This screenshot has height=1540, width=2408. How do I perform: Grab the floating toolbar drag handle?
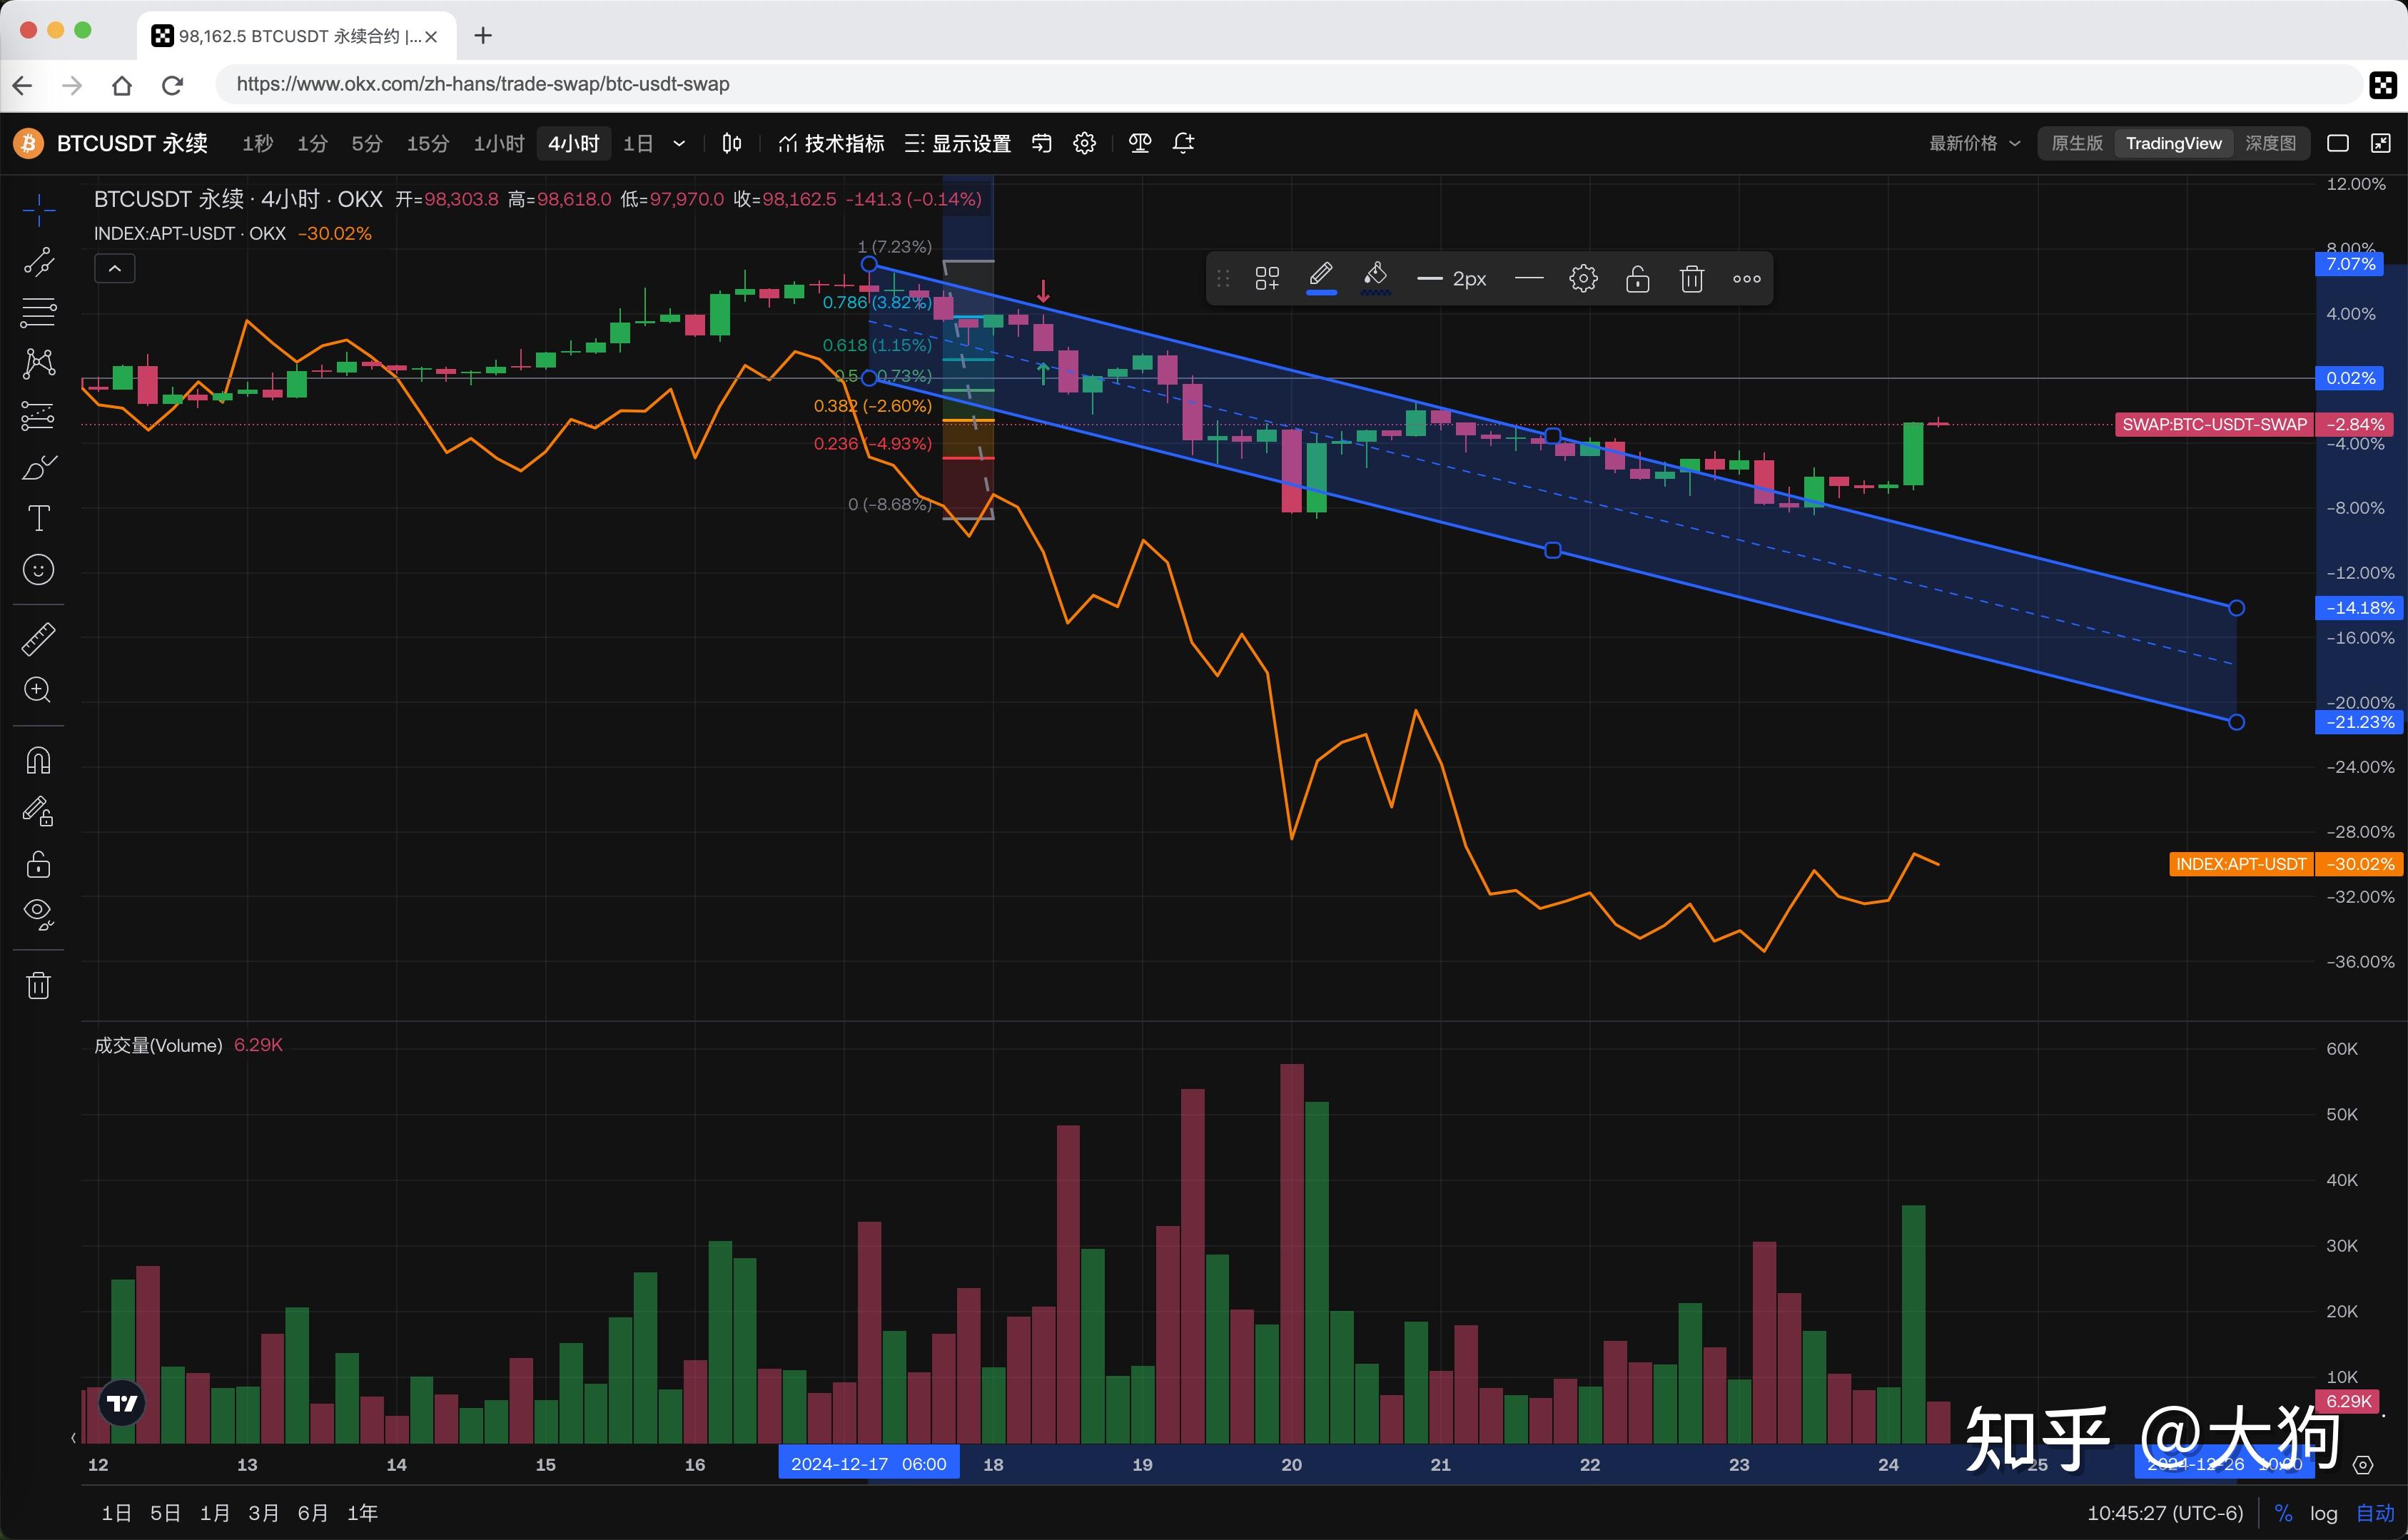pos(1222,279)
